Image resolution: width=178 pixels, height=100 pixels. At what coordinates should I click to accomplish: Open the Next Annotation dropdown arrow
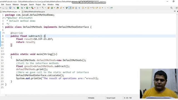click(86, 8)
